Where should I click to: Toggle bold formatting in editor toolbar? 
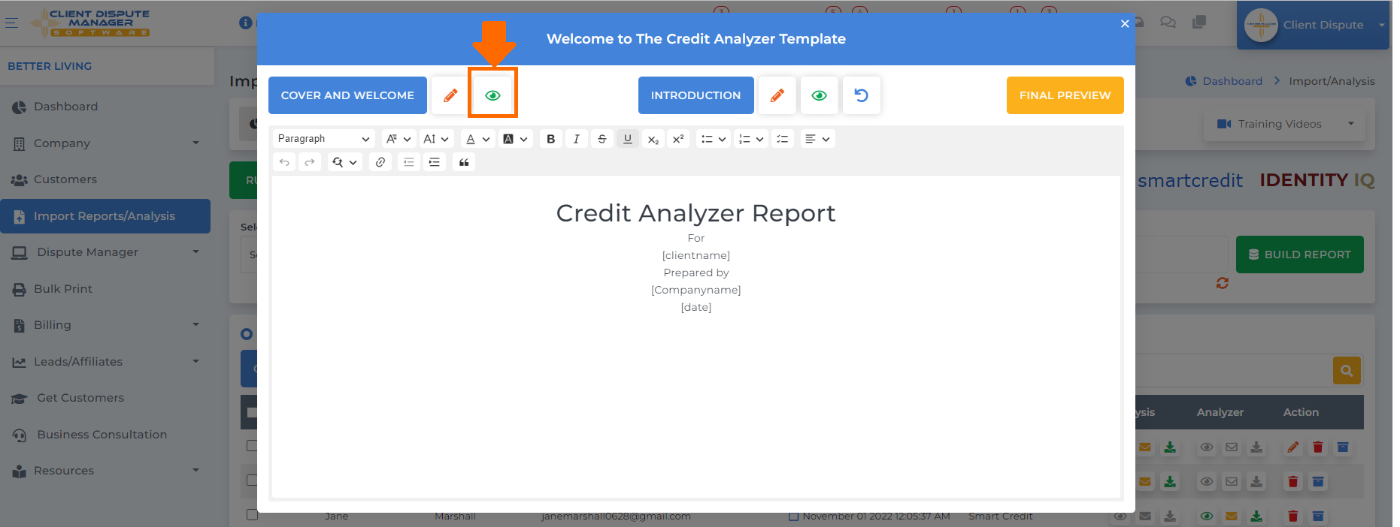coord(551,139)
